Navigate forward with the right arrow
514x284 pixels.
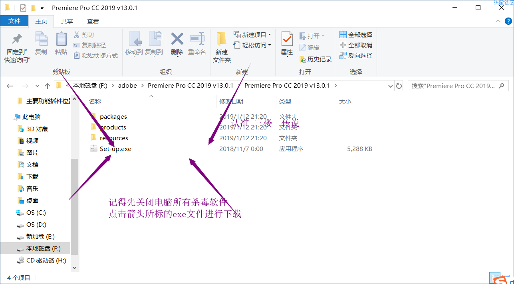point(25,86)
